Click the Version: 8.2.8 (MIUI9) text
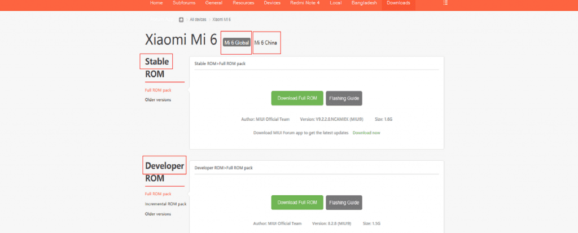 click(x=332, y=223)
